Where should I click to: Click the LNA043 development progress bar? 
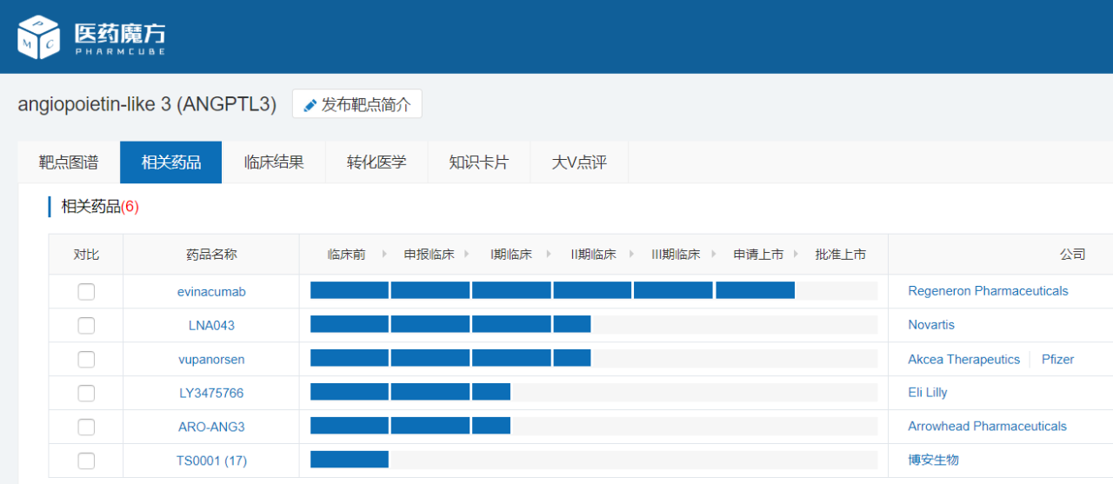[594, 324]
